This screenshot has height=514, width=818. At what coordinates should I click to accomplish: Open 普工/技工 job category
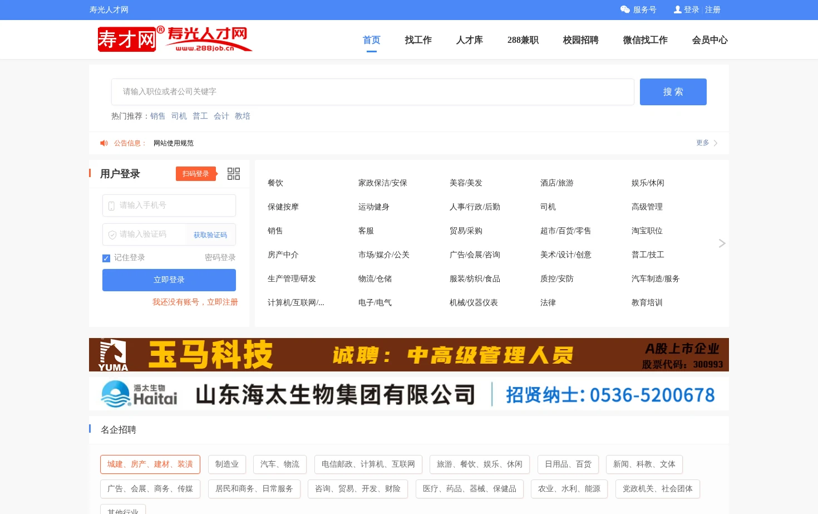(x=648, y=254)
